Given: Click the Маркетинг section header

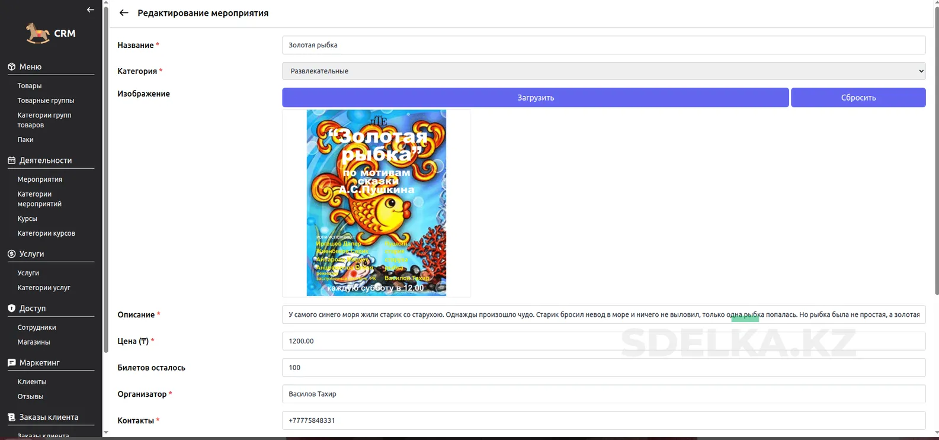Looking at the screenshot, I should (x=40, y=363).
